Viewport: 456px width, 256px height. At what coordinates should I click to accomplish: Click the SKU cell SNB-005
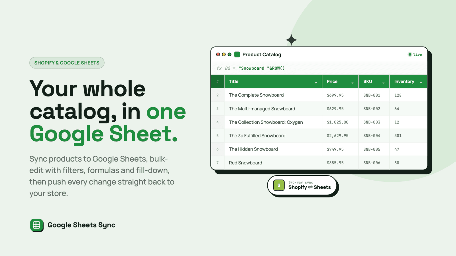click(374, 149)
